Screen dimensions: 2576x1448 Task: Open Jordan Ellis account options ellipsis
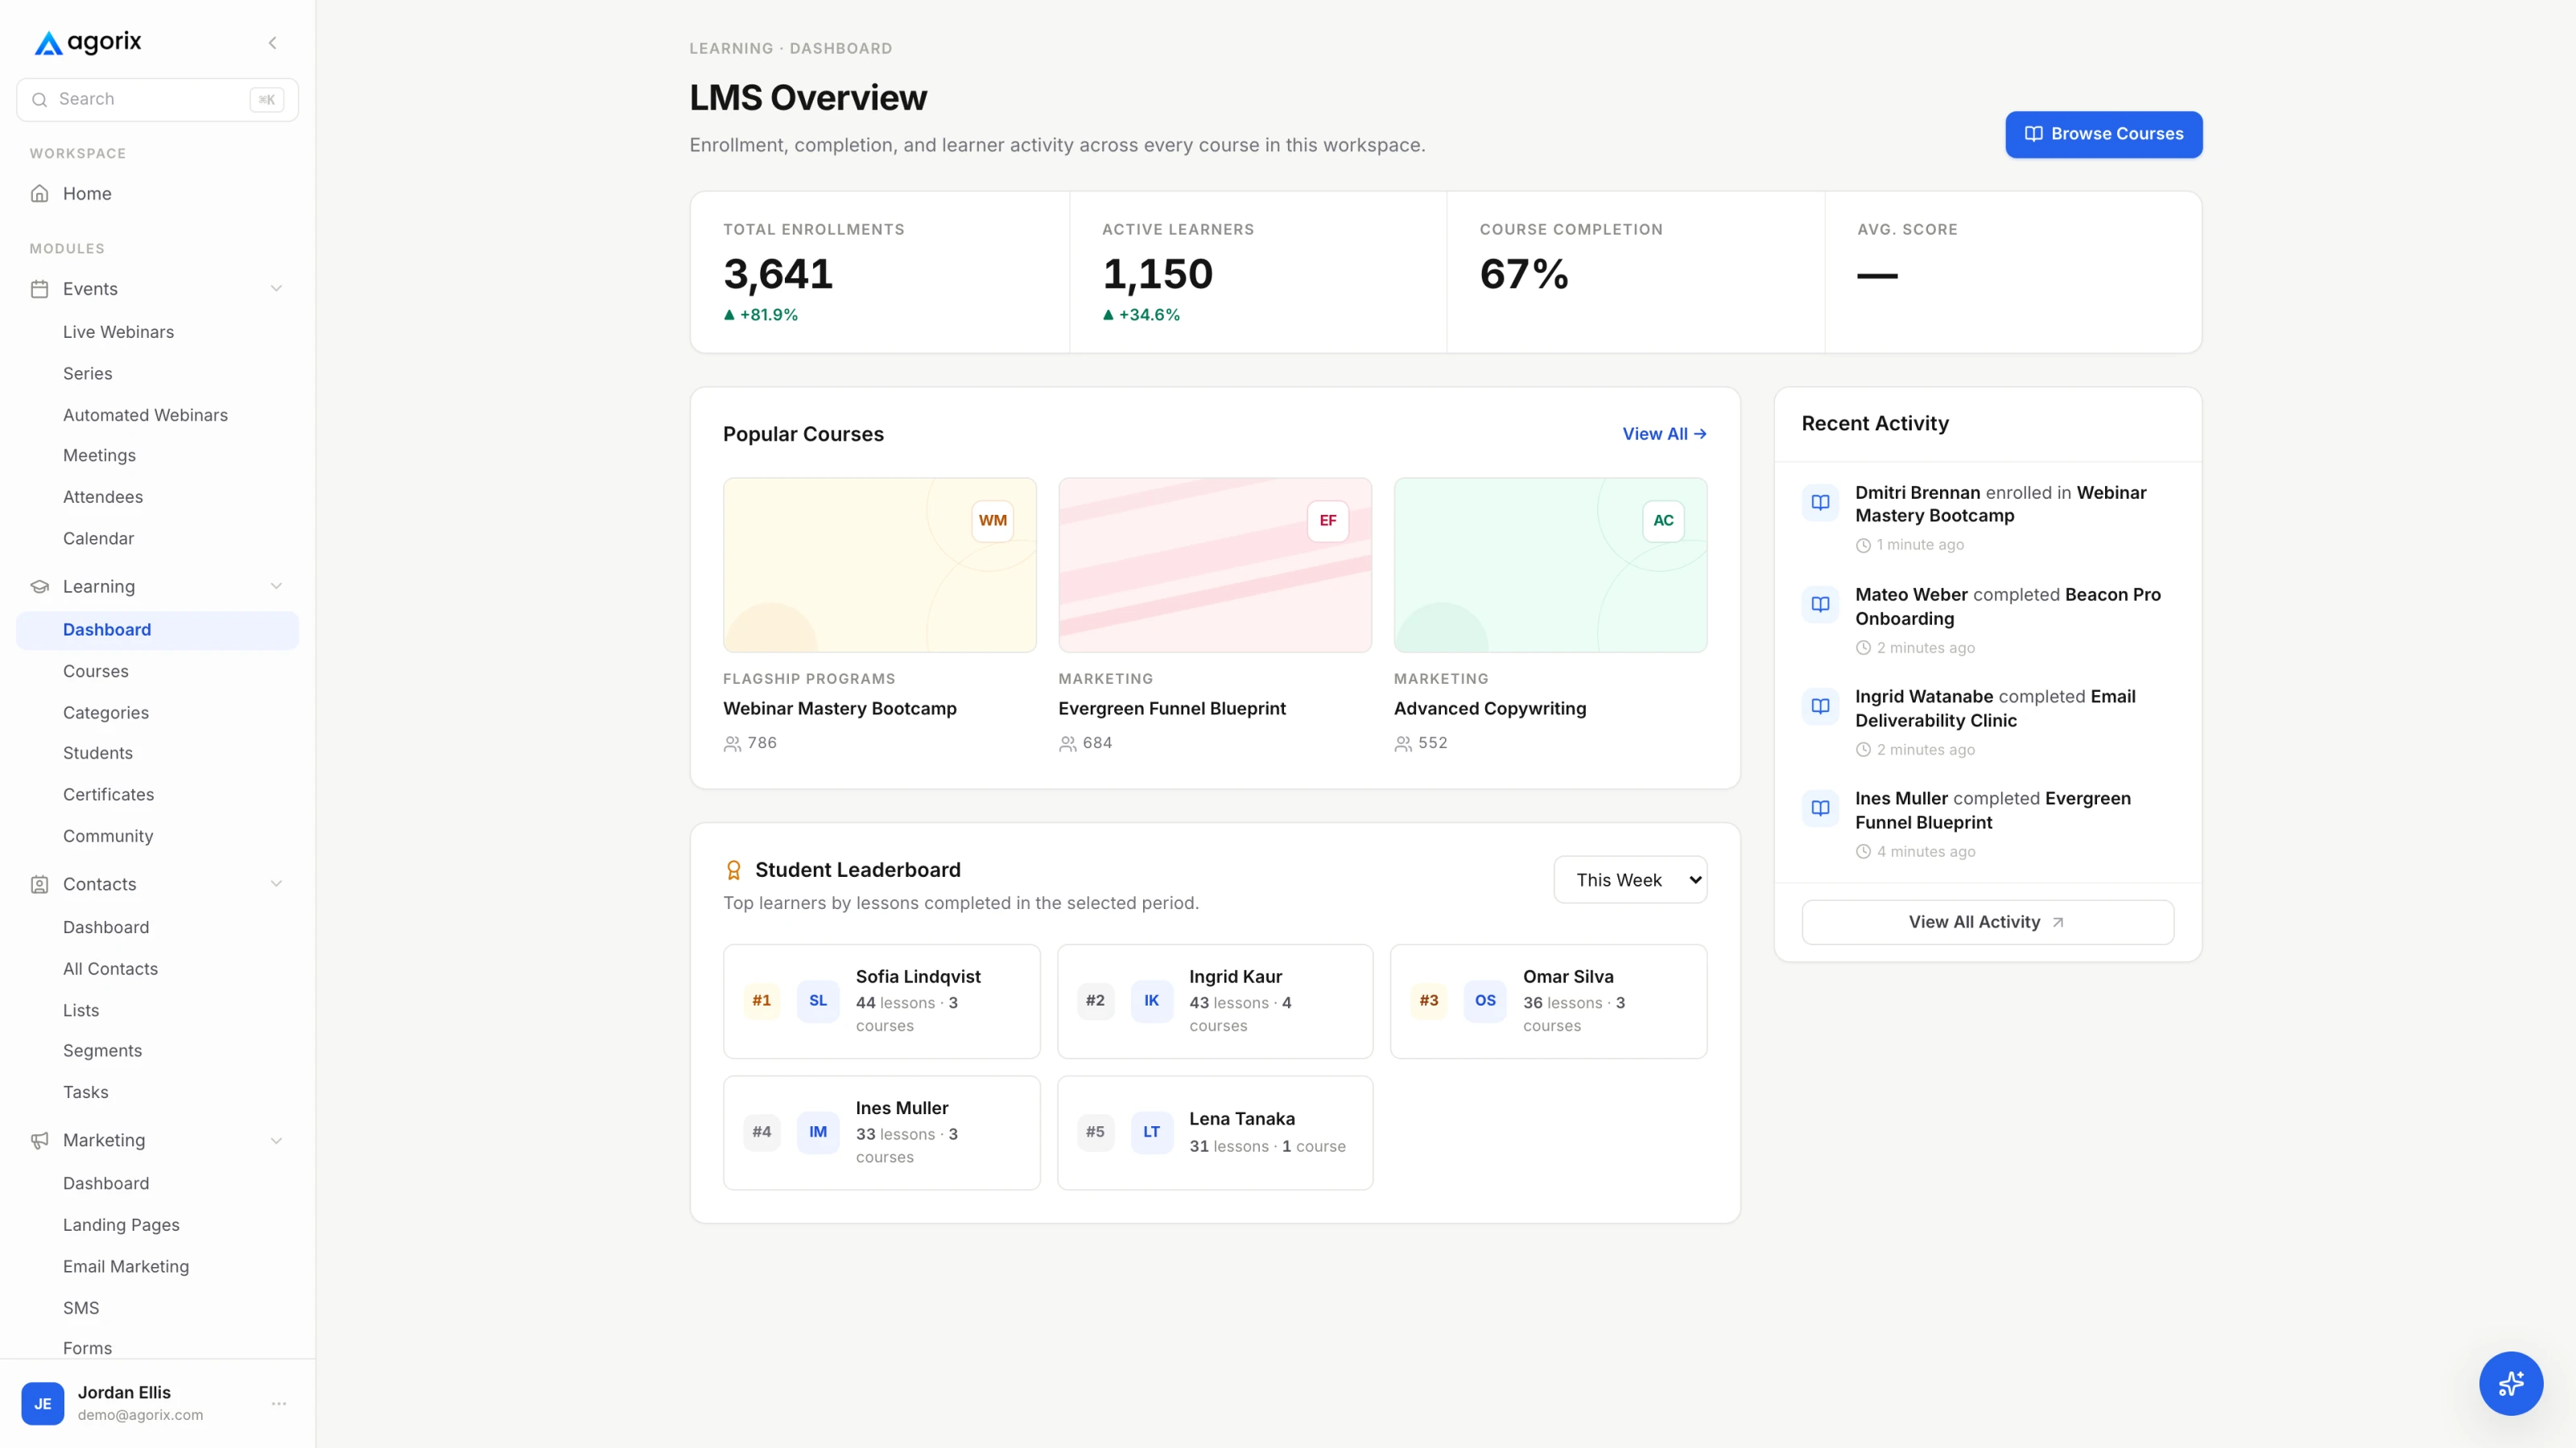tap(279, 1403)
